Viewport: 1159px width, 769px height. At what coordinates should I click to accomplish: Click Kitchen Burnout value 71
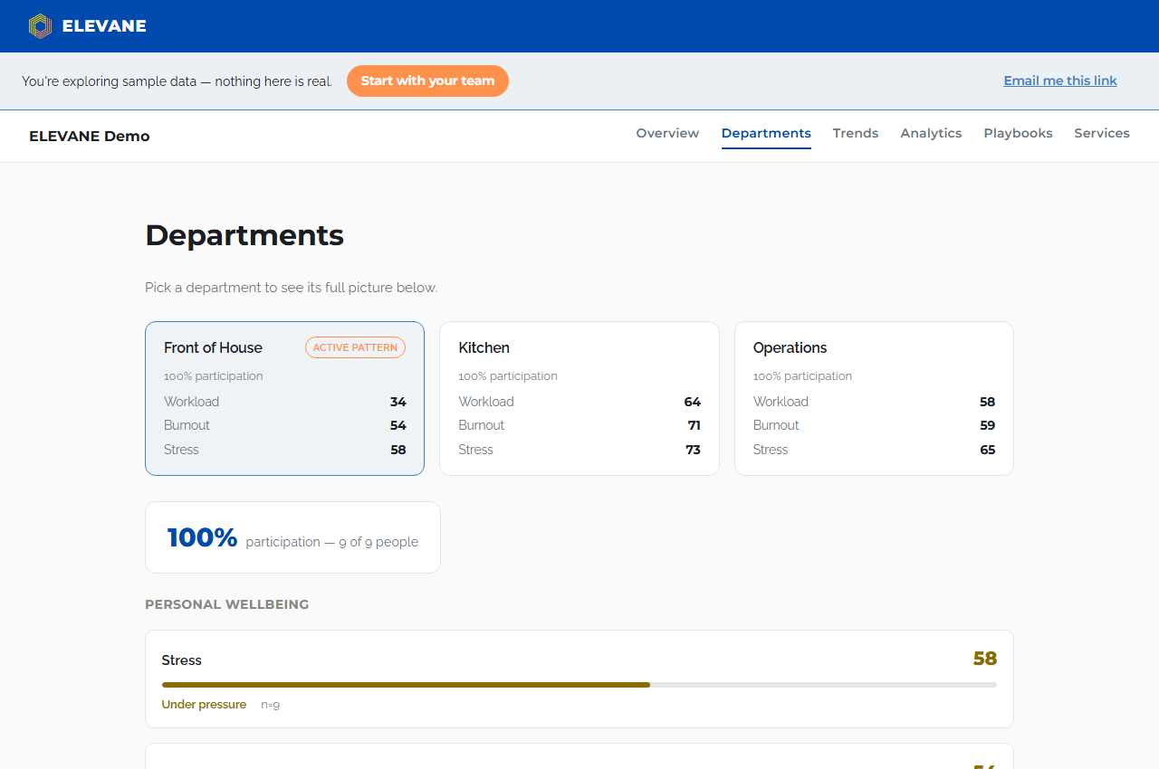click(x=694, y=425)
